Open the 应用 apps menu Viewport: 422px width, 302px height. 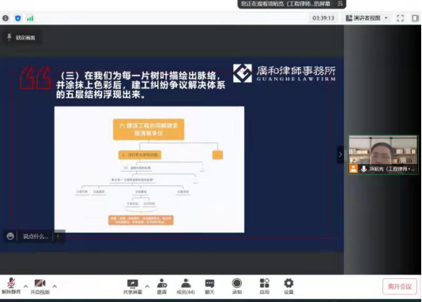pos(264,286)
